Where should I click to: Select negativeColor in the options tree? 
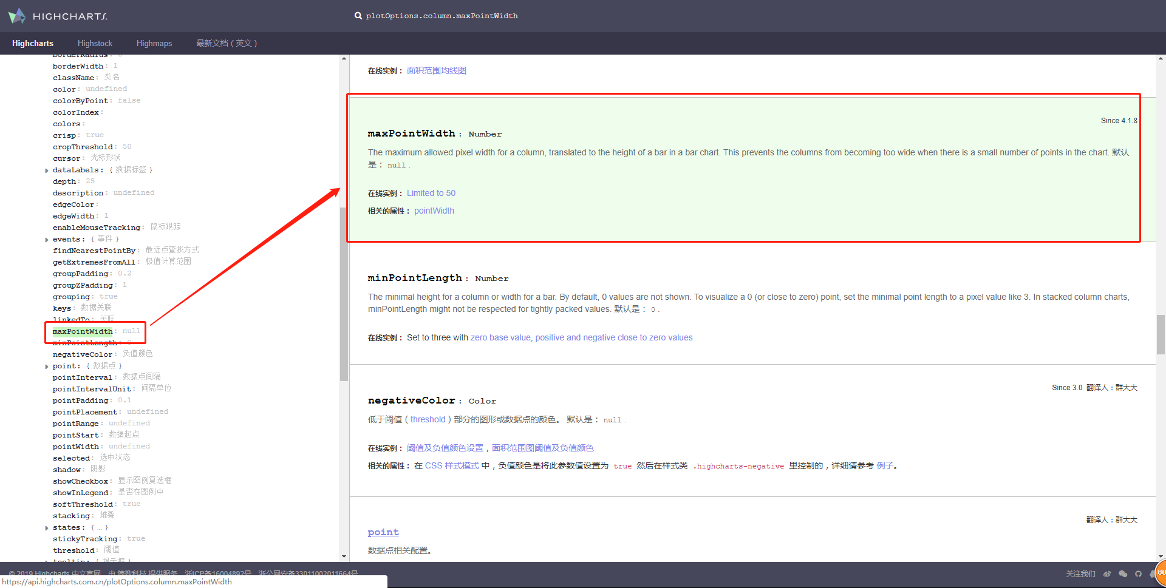click(x=83, y=354)
